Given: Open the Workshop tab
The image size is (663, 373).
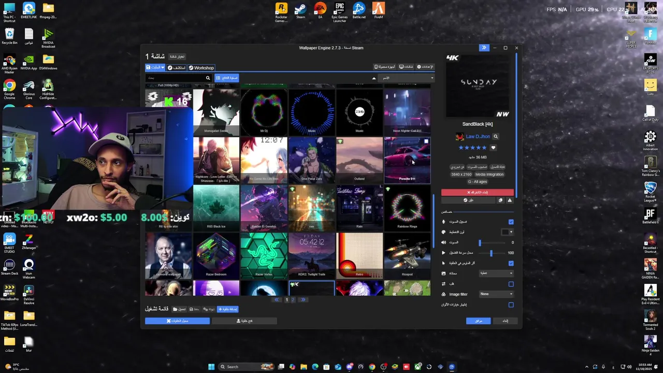Looking at the screenshot, I should point(201,68).
